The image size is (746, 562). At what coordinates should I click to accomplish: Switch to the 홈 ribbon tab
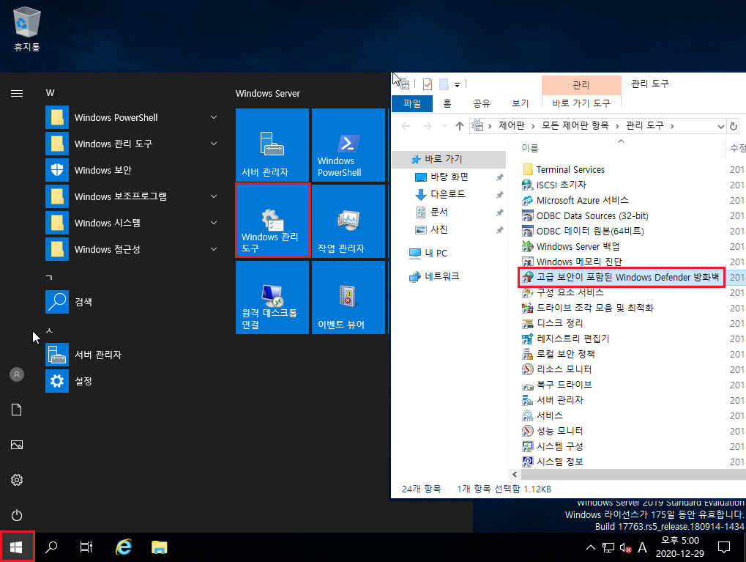447,103
